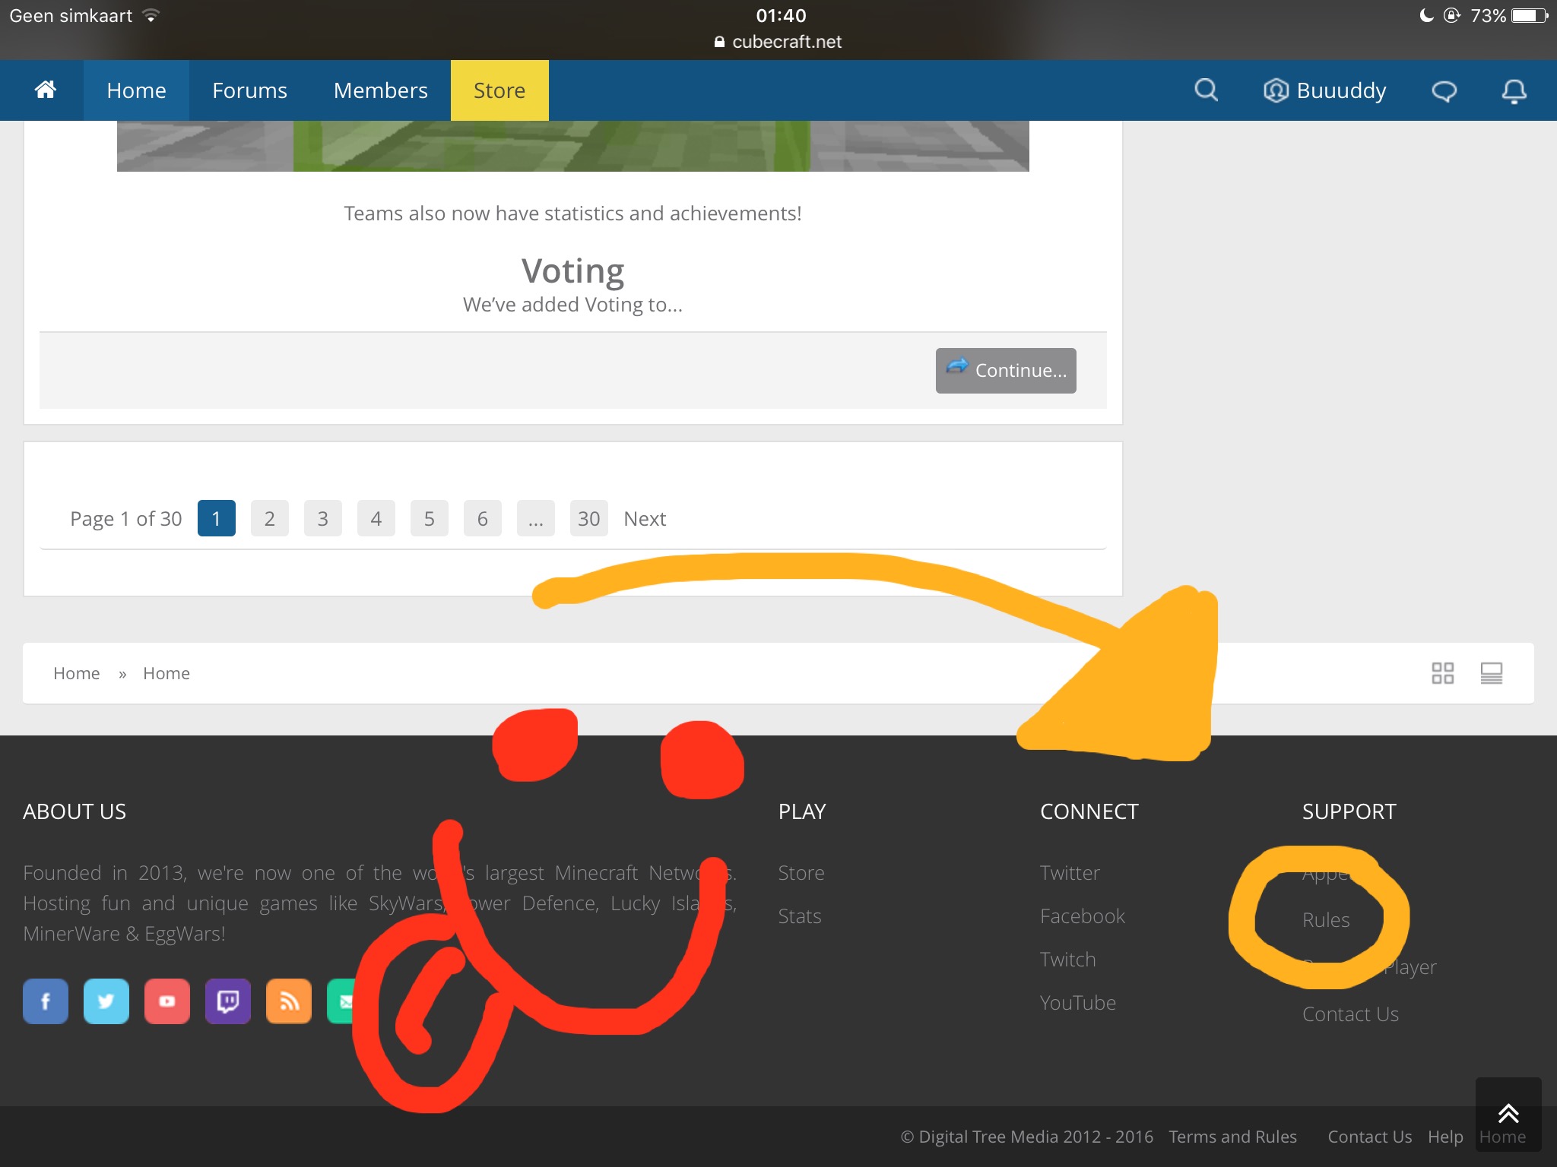Click the Twitter bird social icon

[106, 1001]
